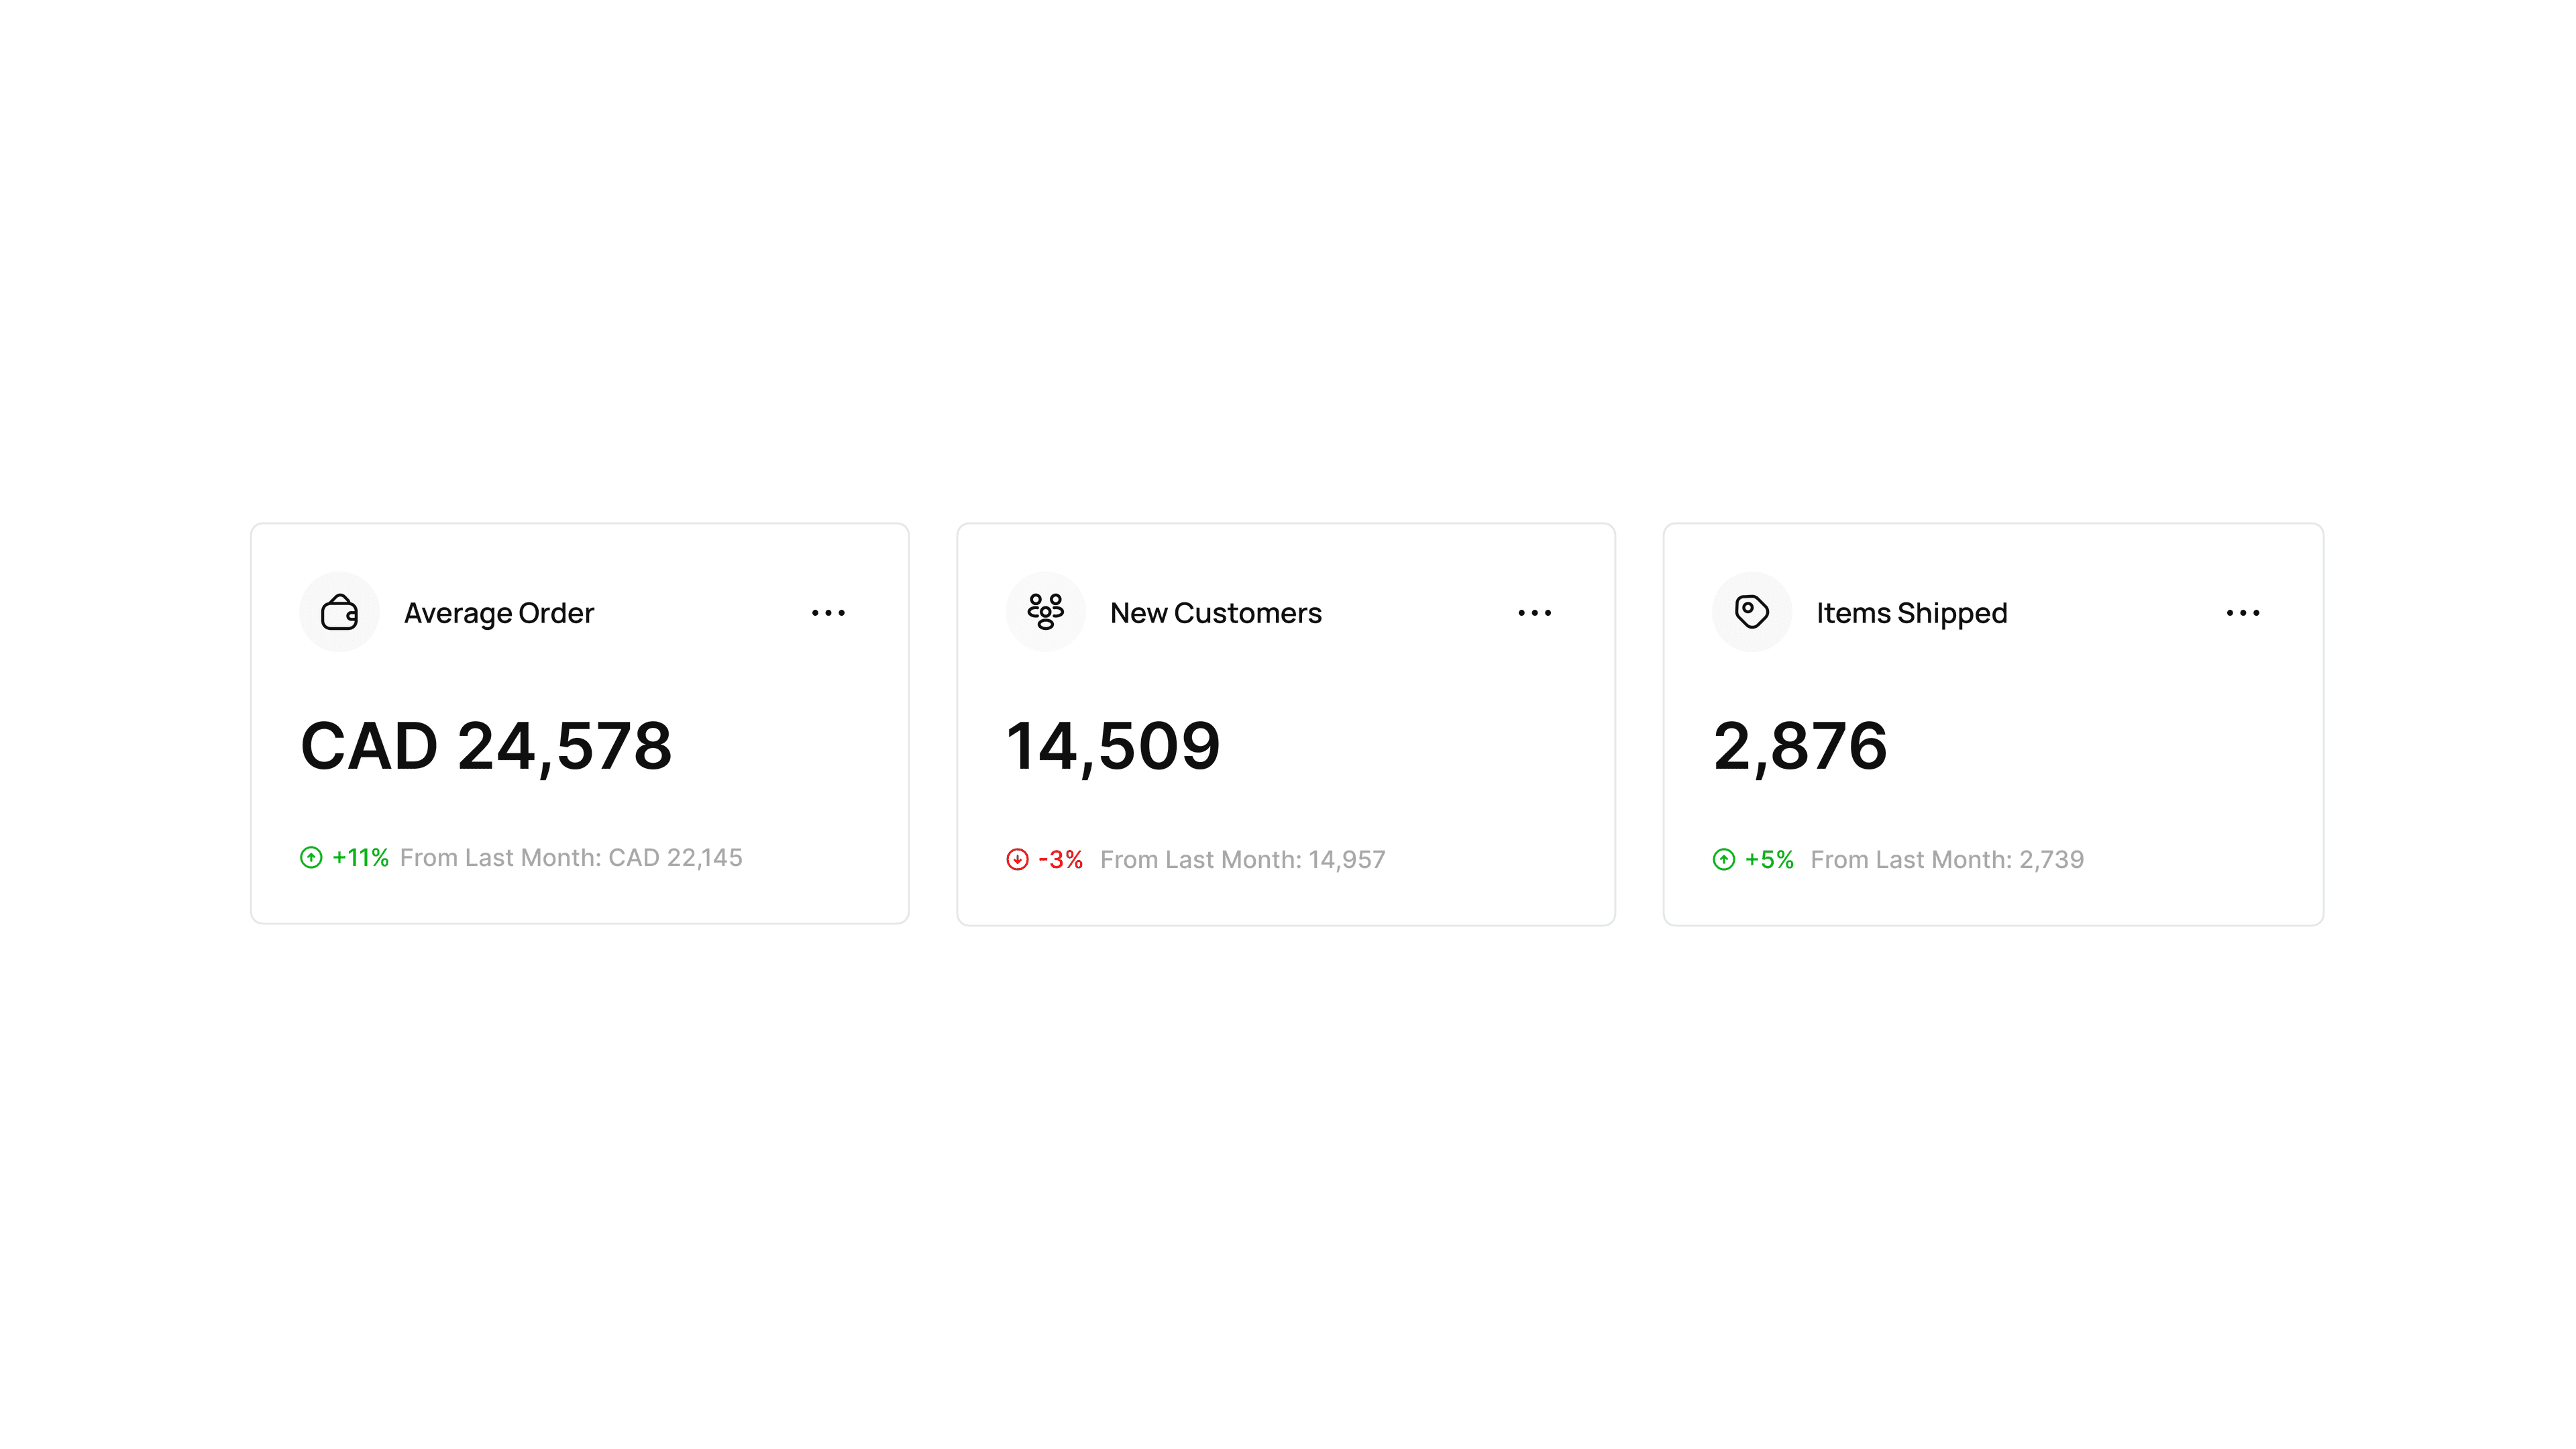
Task: Click the red down-arrow icon beside -3%
Action: [1017, 860]
